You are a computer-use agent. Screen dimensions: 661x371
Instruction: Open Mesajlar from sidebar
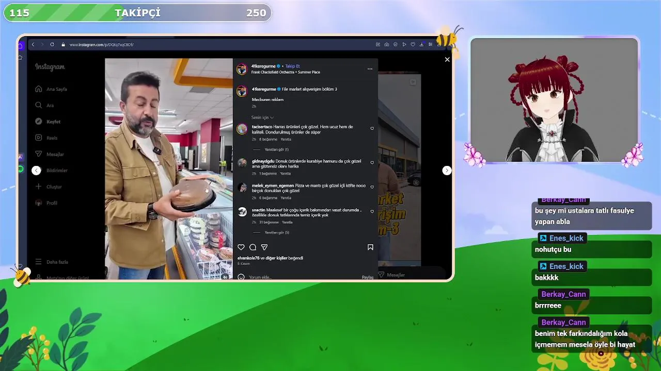50,154
